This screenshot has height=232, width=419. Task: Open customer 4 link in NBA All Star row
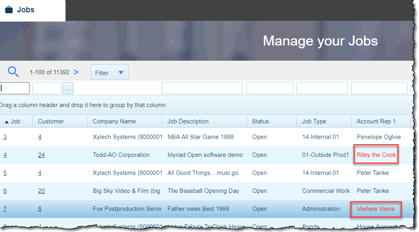click(x=40, y=137)
